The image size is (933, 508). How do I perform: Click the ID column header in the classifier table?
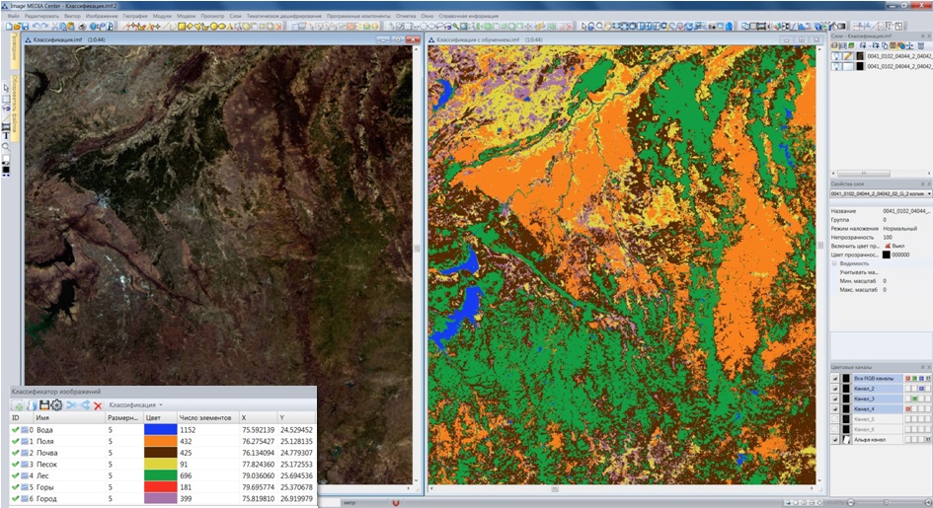22,417
